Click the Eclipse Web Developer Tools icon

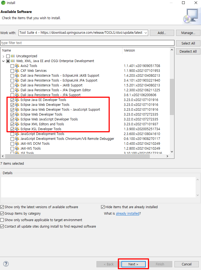click(17, 114)
